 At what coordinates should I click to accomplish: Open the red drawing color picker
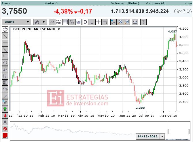point(5,135)
